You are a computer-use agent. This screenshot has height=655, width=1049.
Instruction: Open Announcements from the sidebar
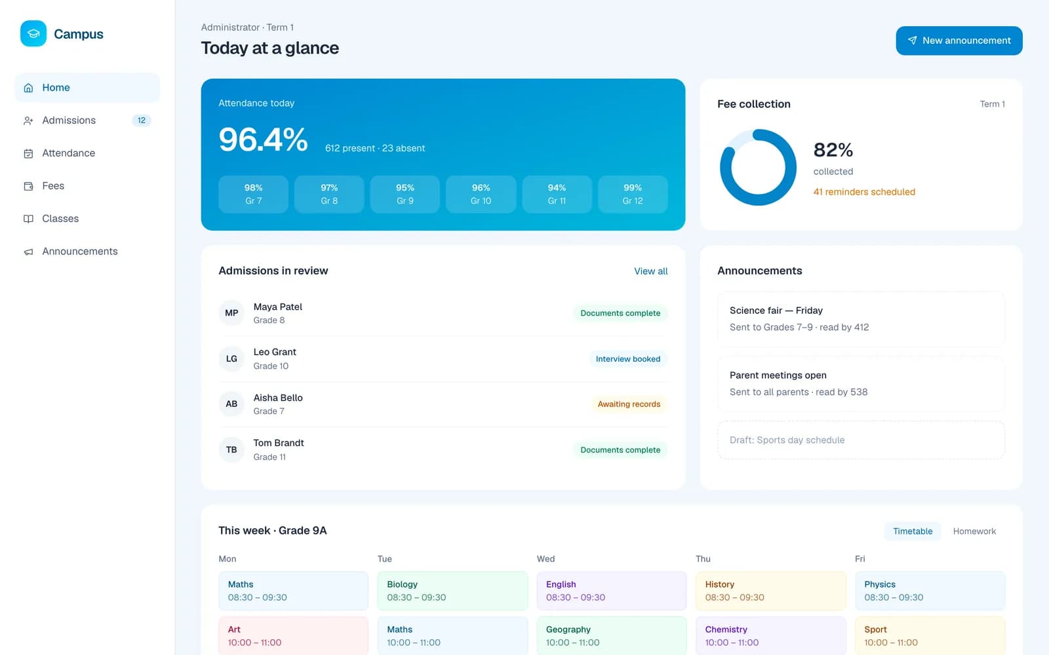pyautogui.click(x=87, y=252)
